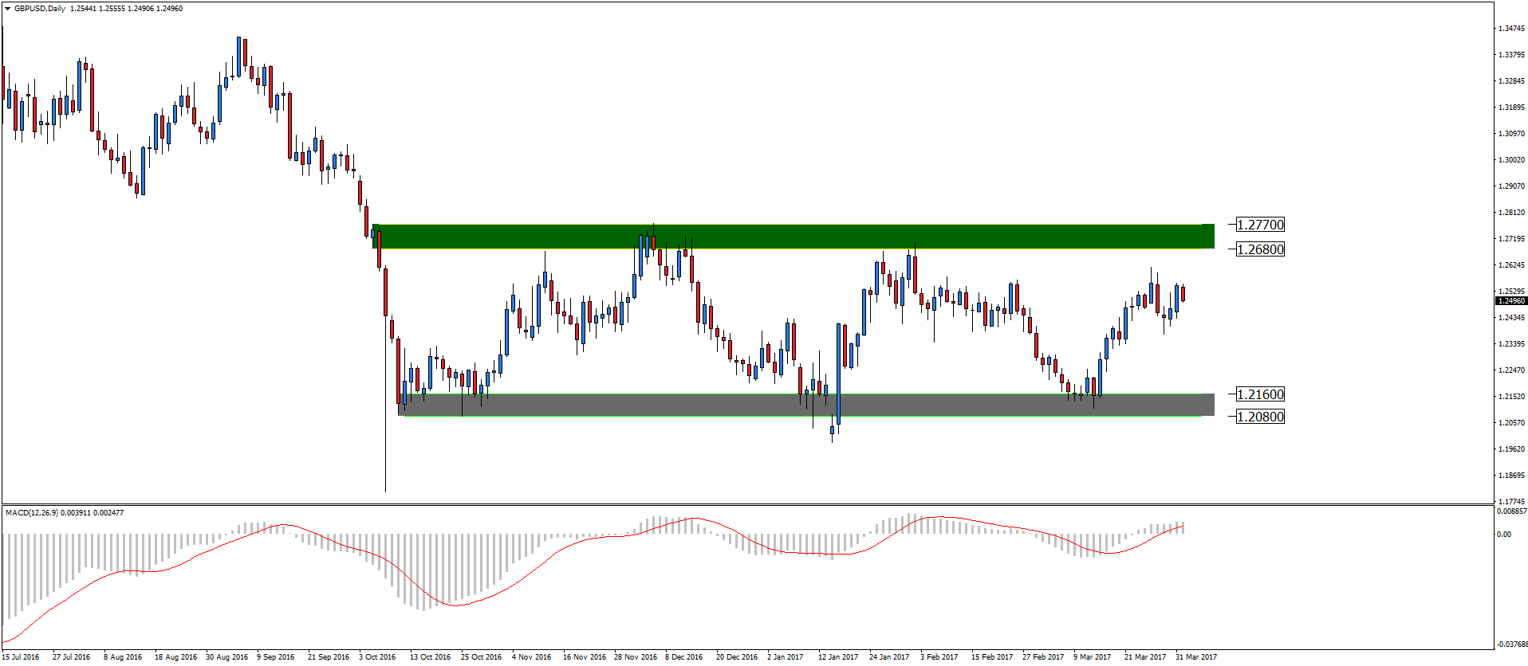
Task: Select the green resistance zone rectangle
Action: (x=793, y=237)
